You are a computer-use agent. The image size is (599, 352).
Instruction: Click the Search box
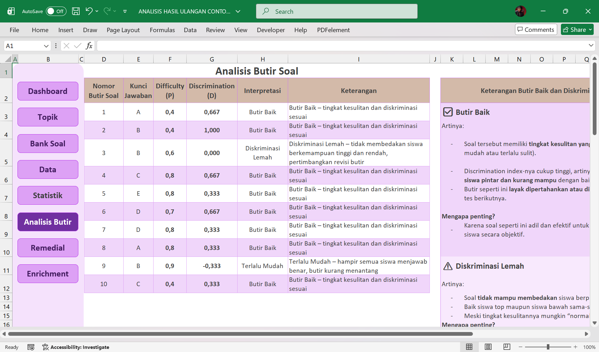coord(336,11)
